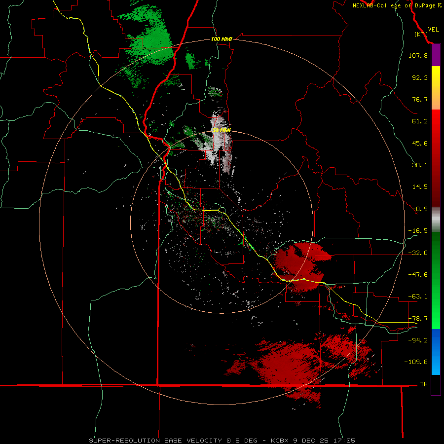
Task: Click the -47.6 scale value
Action: (418, 275)
